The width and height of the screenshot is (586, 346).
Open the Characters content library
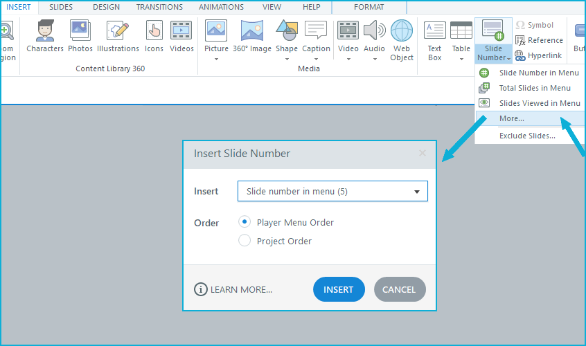[x=45, y=36]
